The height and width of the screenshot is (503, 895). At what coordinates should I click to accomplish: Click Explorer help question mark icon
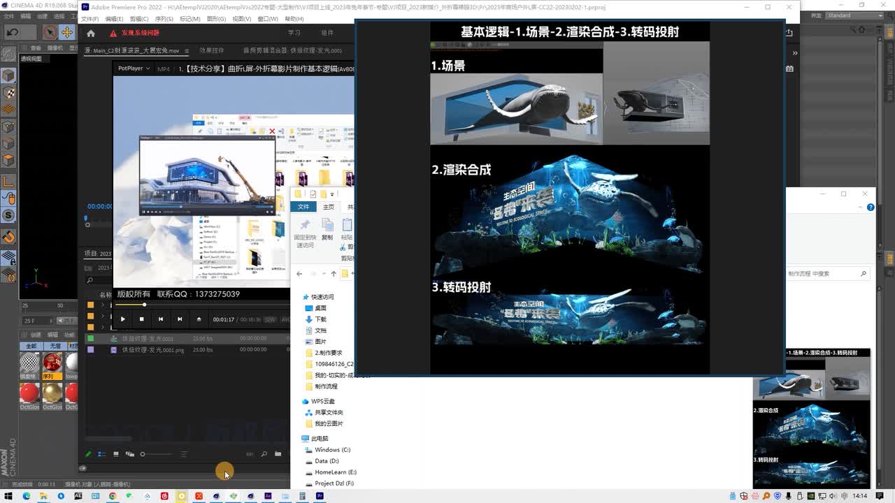[871, 207]
